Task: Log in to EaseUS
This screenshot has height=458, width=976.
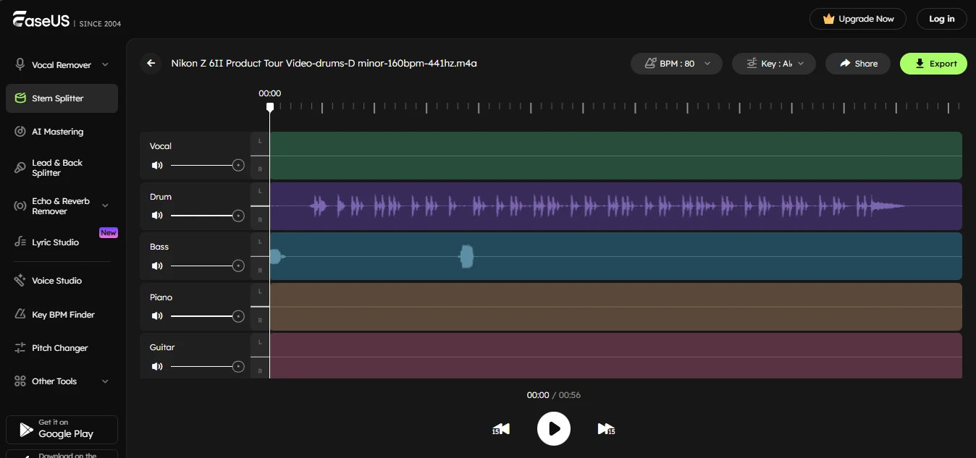Action: [941, 19]
